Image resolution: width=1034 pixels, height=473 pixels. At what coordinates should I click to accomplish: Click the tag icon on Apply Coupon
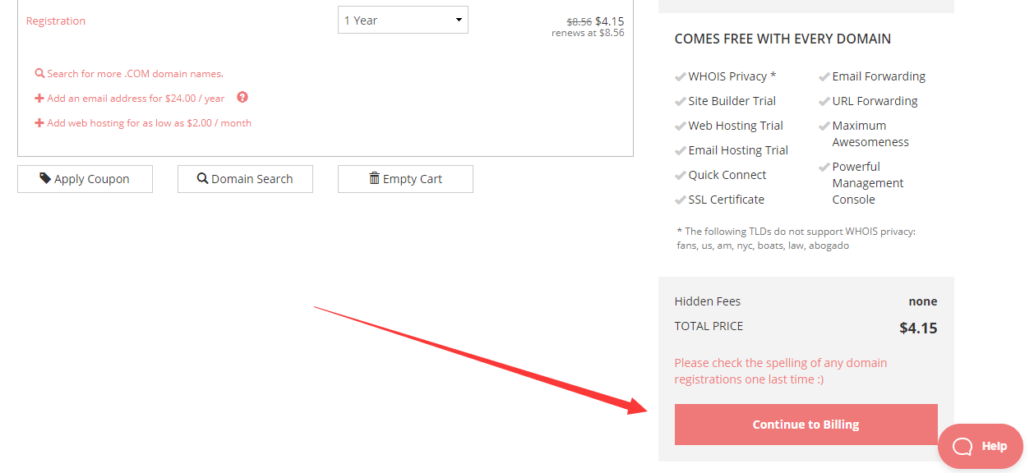point(45,178)
